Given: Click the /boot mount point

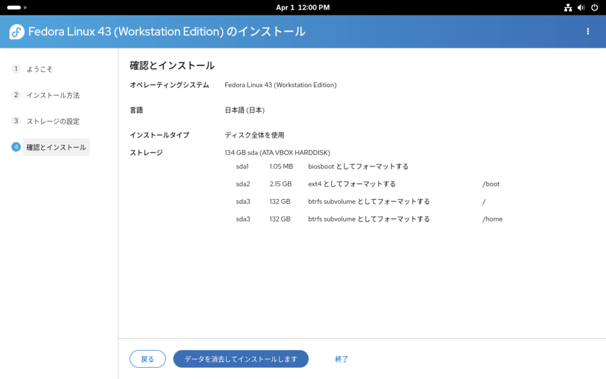Looking at the screenshot, I should 491,184.
